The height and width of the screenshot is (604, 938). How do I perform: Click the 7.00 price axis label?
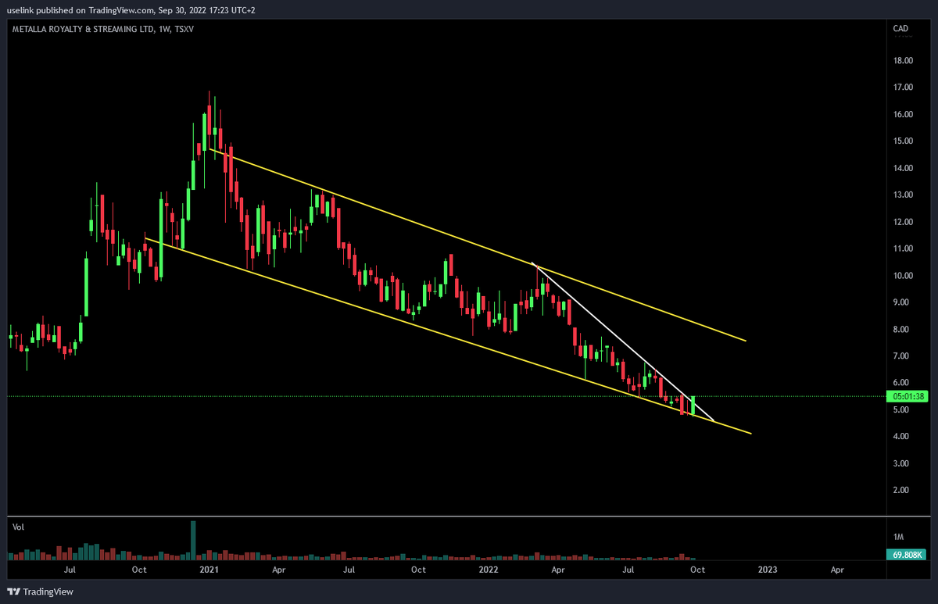pos(903,356)
